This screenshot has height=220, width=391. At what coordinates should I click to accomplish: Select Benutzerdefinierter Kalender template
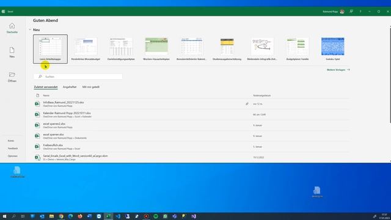(191, 49)
